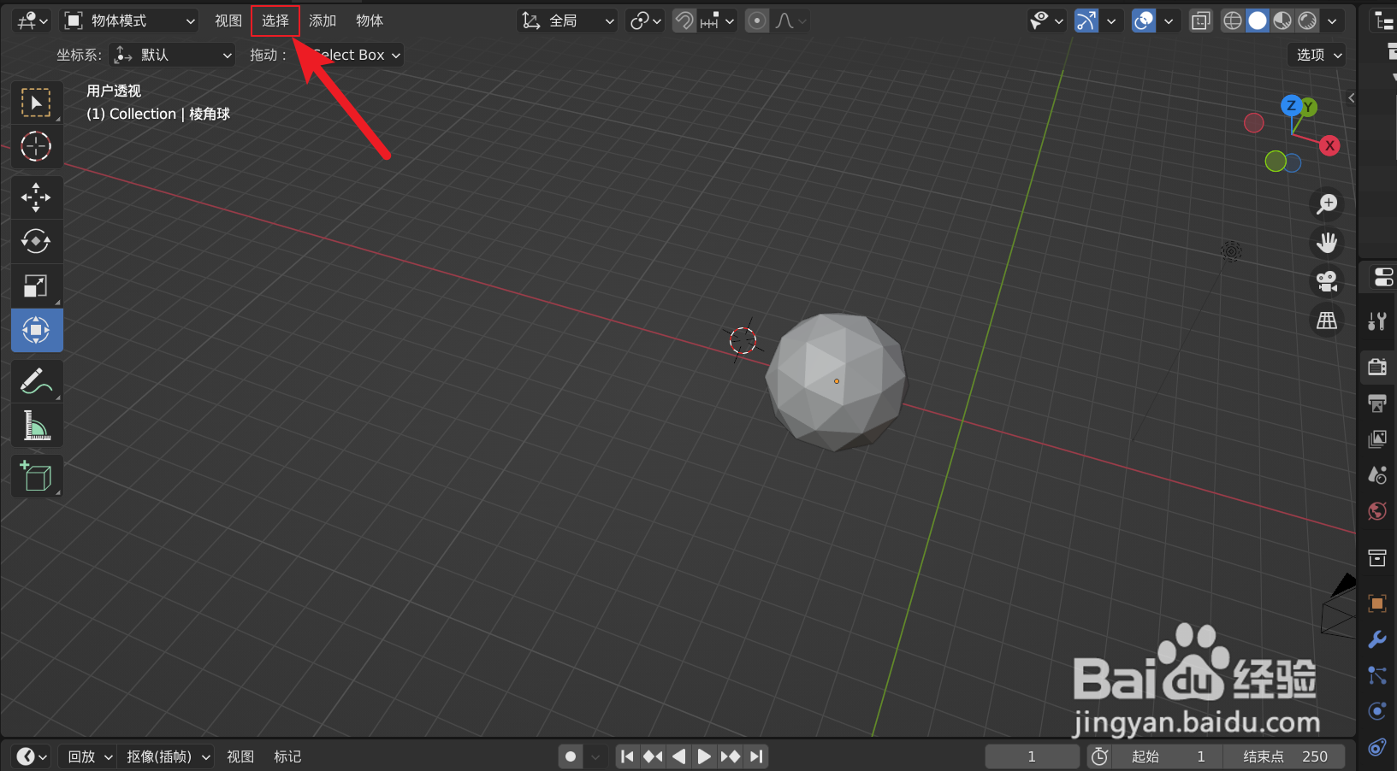Image resolution: width=1397 pixels, height=771 pixels.
Task: Open the Tool properties tab
Action: (1377, 321)
